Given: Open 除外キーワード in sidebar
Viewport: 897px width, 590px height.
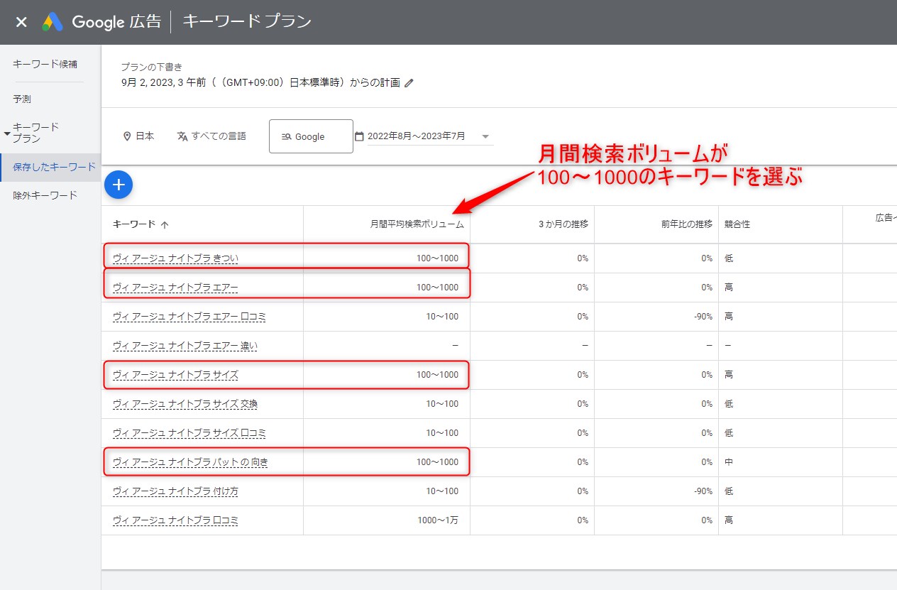Looking at the screenshot, I should click(x=45, y=195).
